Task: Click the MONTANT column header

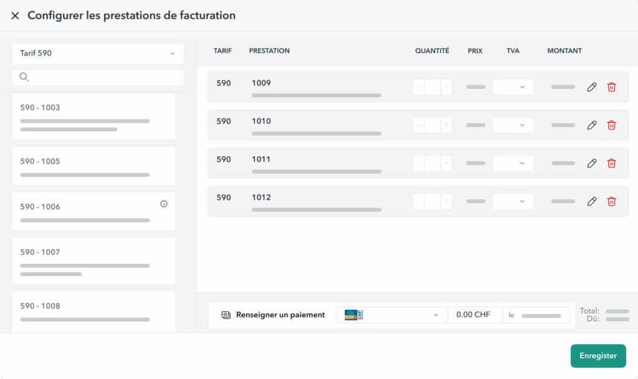Action: click(x=564, y=51)
